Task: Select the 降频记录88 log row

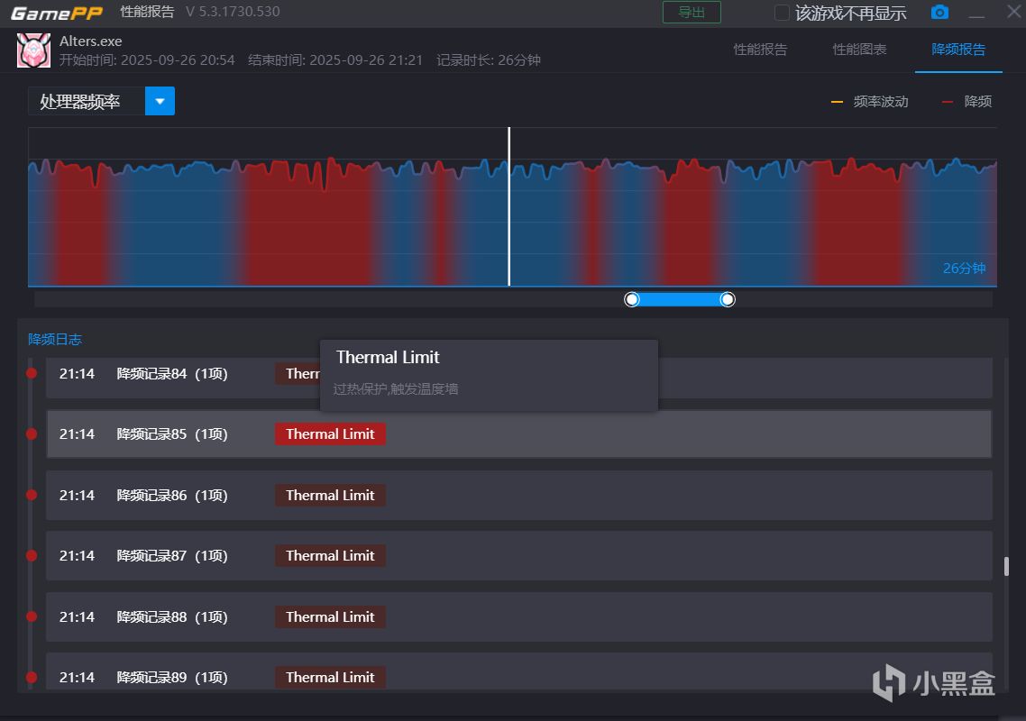Action: (519, 617)
